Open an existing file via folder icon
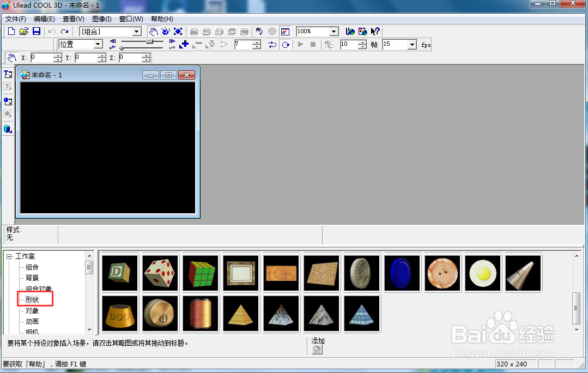Image resolution: width=588 pixels, height=373 pixels. point(24,32)
